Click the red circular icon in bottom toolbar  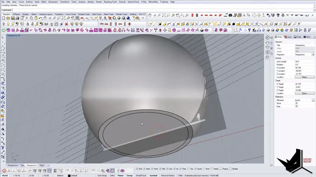coord(4,171)
